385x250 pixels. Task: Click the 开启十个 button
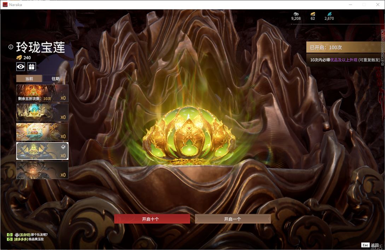click(x=152, y=219)
